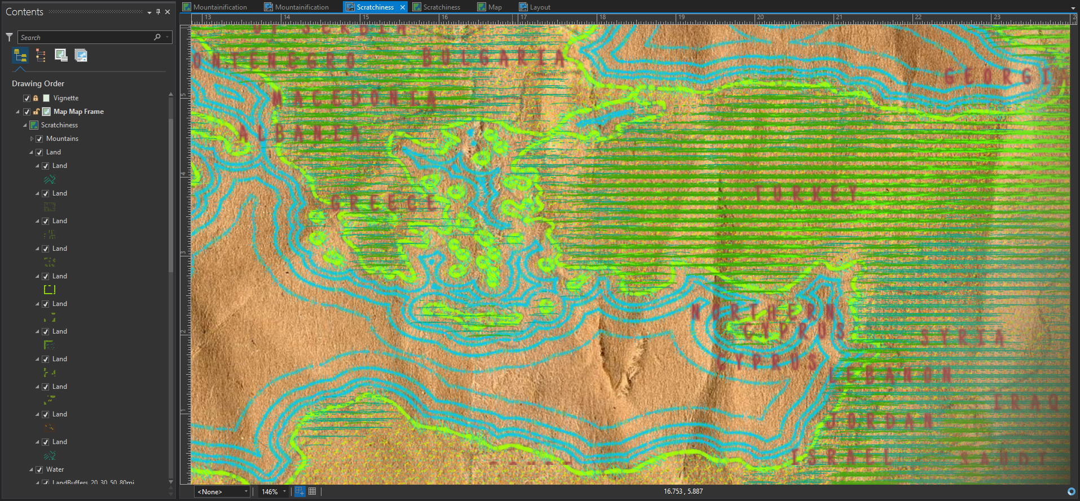Click the magnifier icon in the search box
1080x501 pixels.
[x=157, y=37]
